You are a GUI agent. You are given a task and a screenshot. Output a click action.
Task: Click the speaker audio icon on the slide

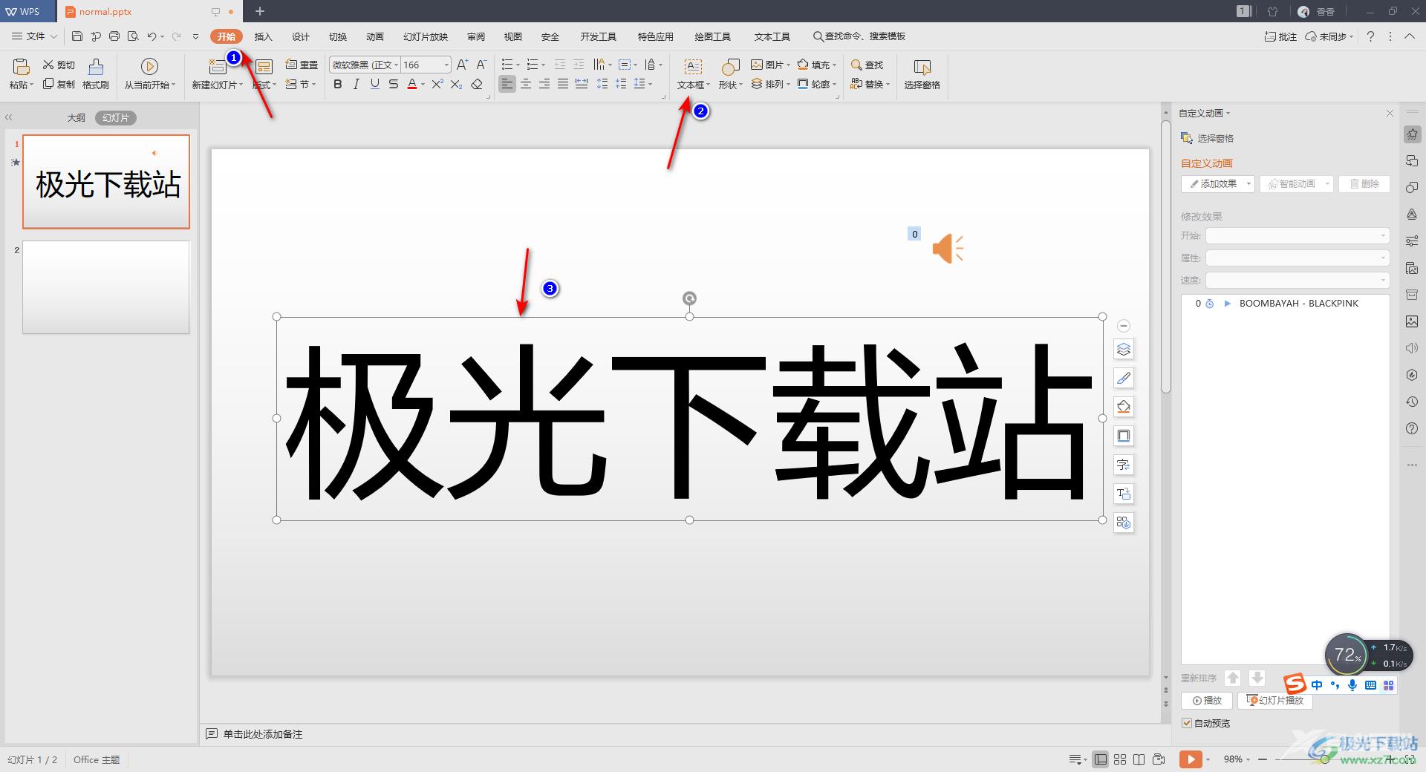pyautogui.click(x=948, y=248)
